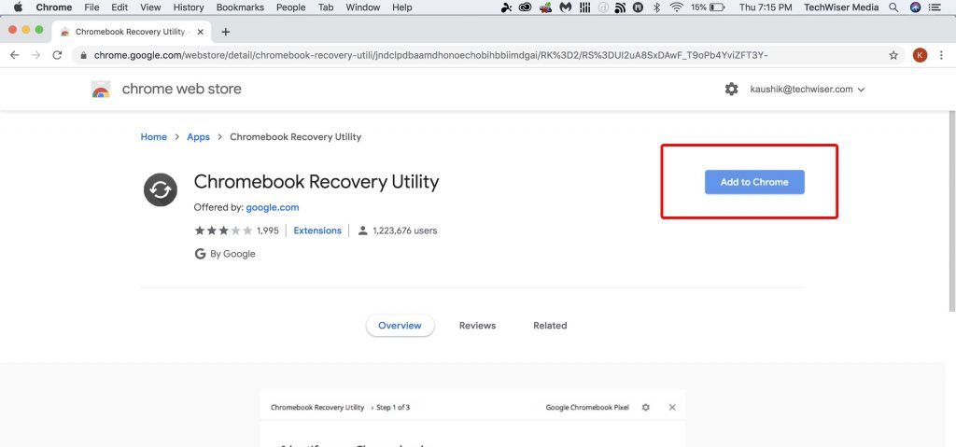Click the star rating with 1,995 reviews
This screenshot has width=956, height=447.
236,230
